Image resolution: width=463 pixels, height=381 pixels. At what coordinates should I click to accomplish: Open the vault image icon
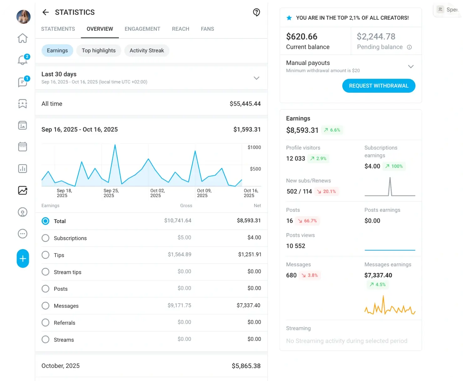click(23, 125)
